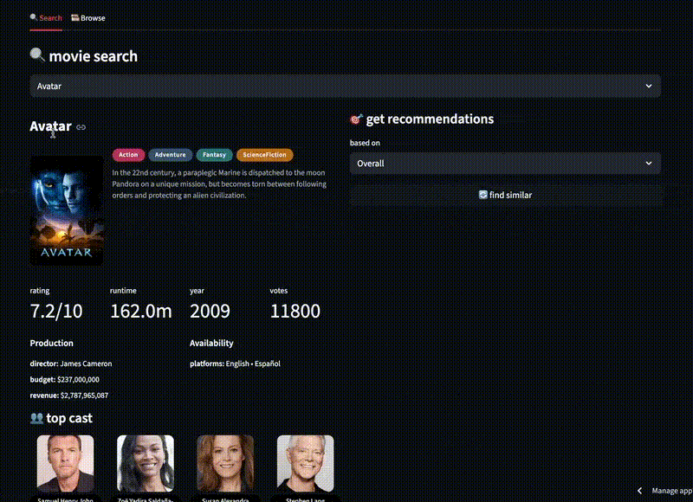The image size is (693, 502).
Task: Click the refresh icon on find similar
Action: [x=483, y=195]
